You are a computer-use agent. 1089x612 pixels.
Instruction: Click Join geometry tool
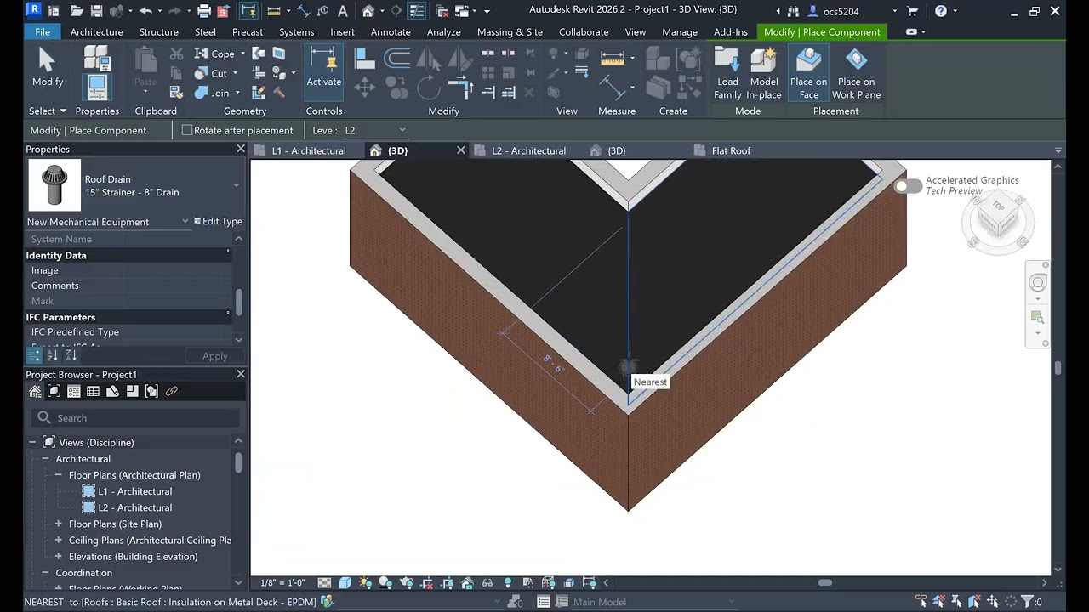(213, 93)
